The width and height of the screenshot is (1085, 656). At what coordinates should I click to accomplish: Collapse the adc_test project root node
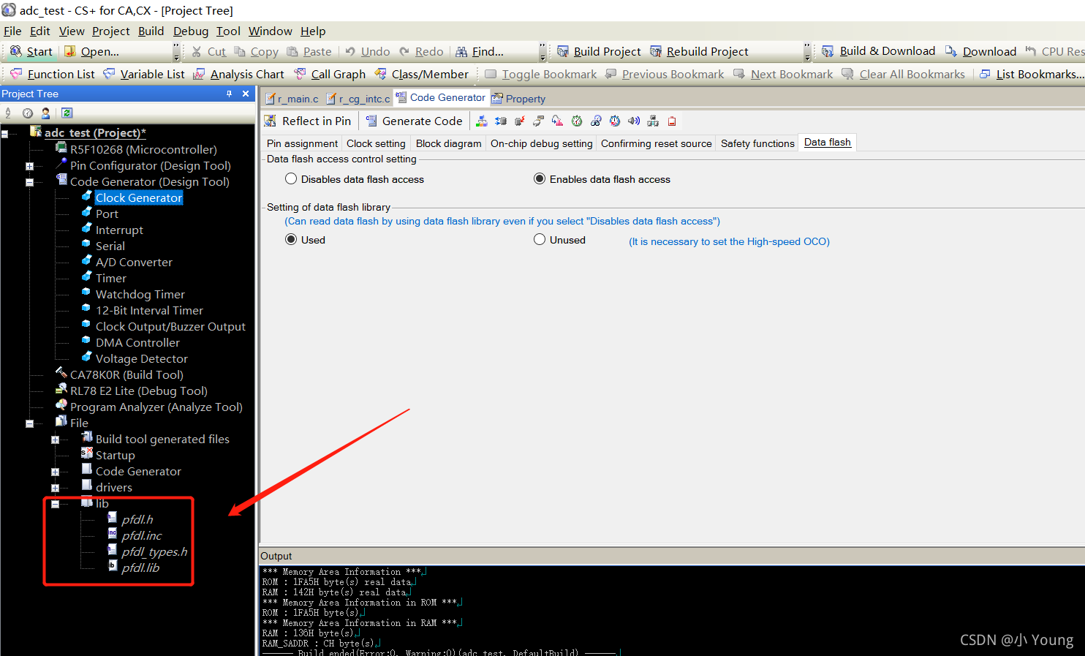pyautogui.click(x=4, y=134)
